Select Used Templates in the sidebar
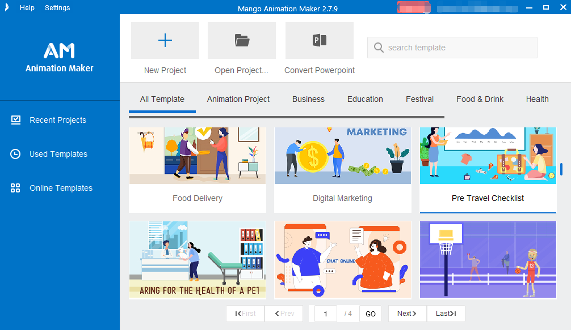This screenshot has height=330, width=571. pyautogui.click(x=58, y=154)
